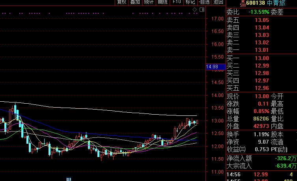This screenshot has height=181, width=297.
Task: Select the 卖五 price 13.05
Action: pos(262,20)
